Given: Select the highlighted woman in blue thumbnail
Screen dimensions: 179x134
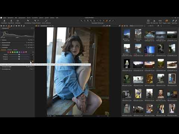Looking at the screenshot, I should click(172, 79).
